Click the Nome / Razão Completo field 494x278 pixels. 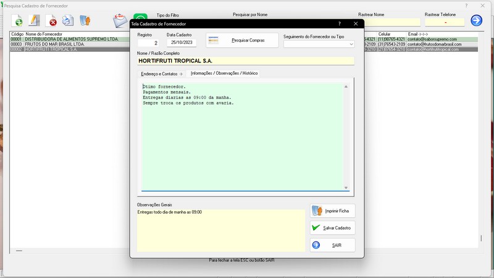245,61
